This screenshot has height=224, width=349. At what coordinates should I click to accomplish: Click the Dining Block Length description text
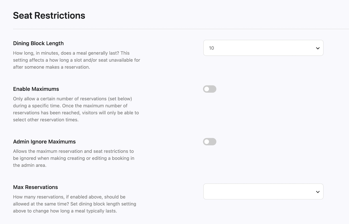77,60
